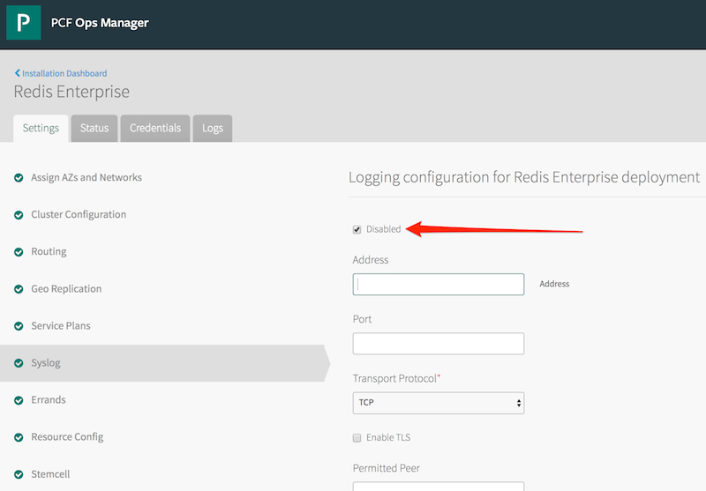Click the green check icon next to Routing
The width and height of the screenshot is (706, 491).
coord(19,252)
